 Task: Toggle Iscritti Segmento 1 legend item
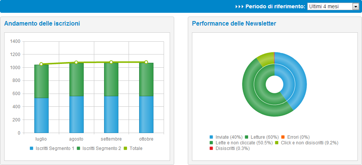(52, 148)
